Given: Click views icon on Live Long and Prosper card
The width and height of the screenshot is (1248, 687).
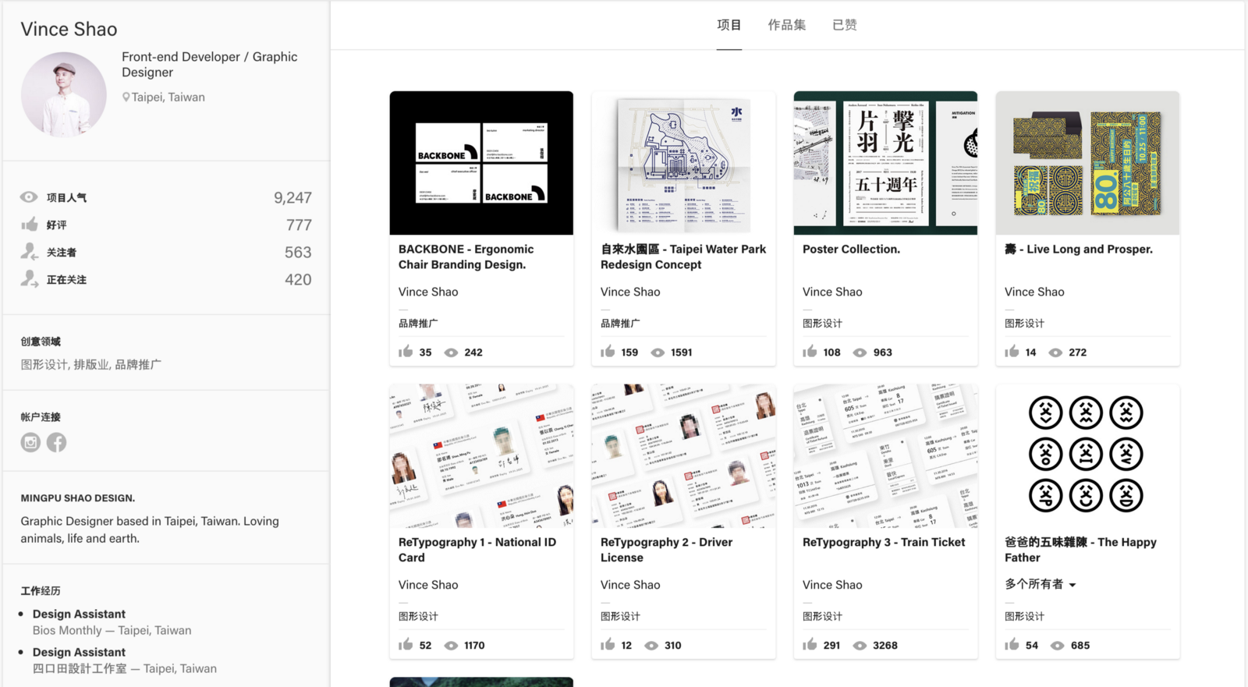Looking at the screenshot, I should 1055,352.
